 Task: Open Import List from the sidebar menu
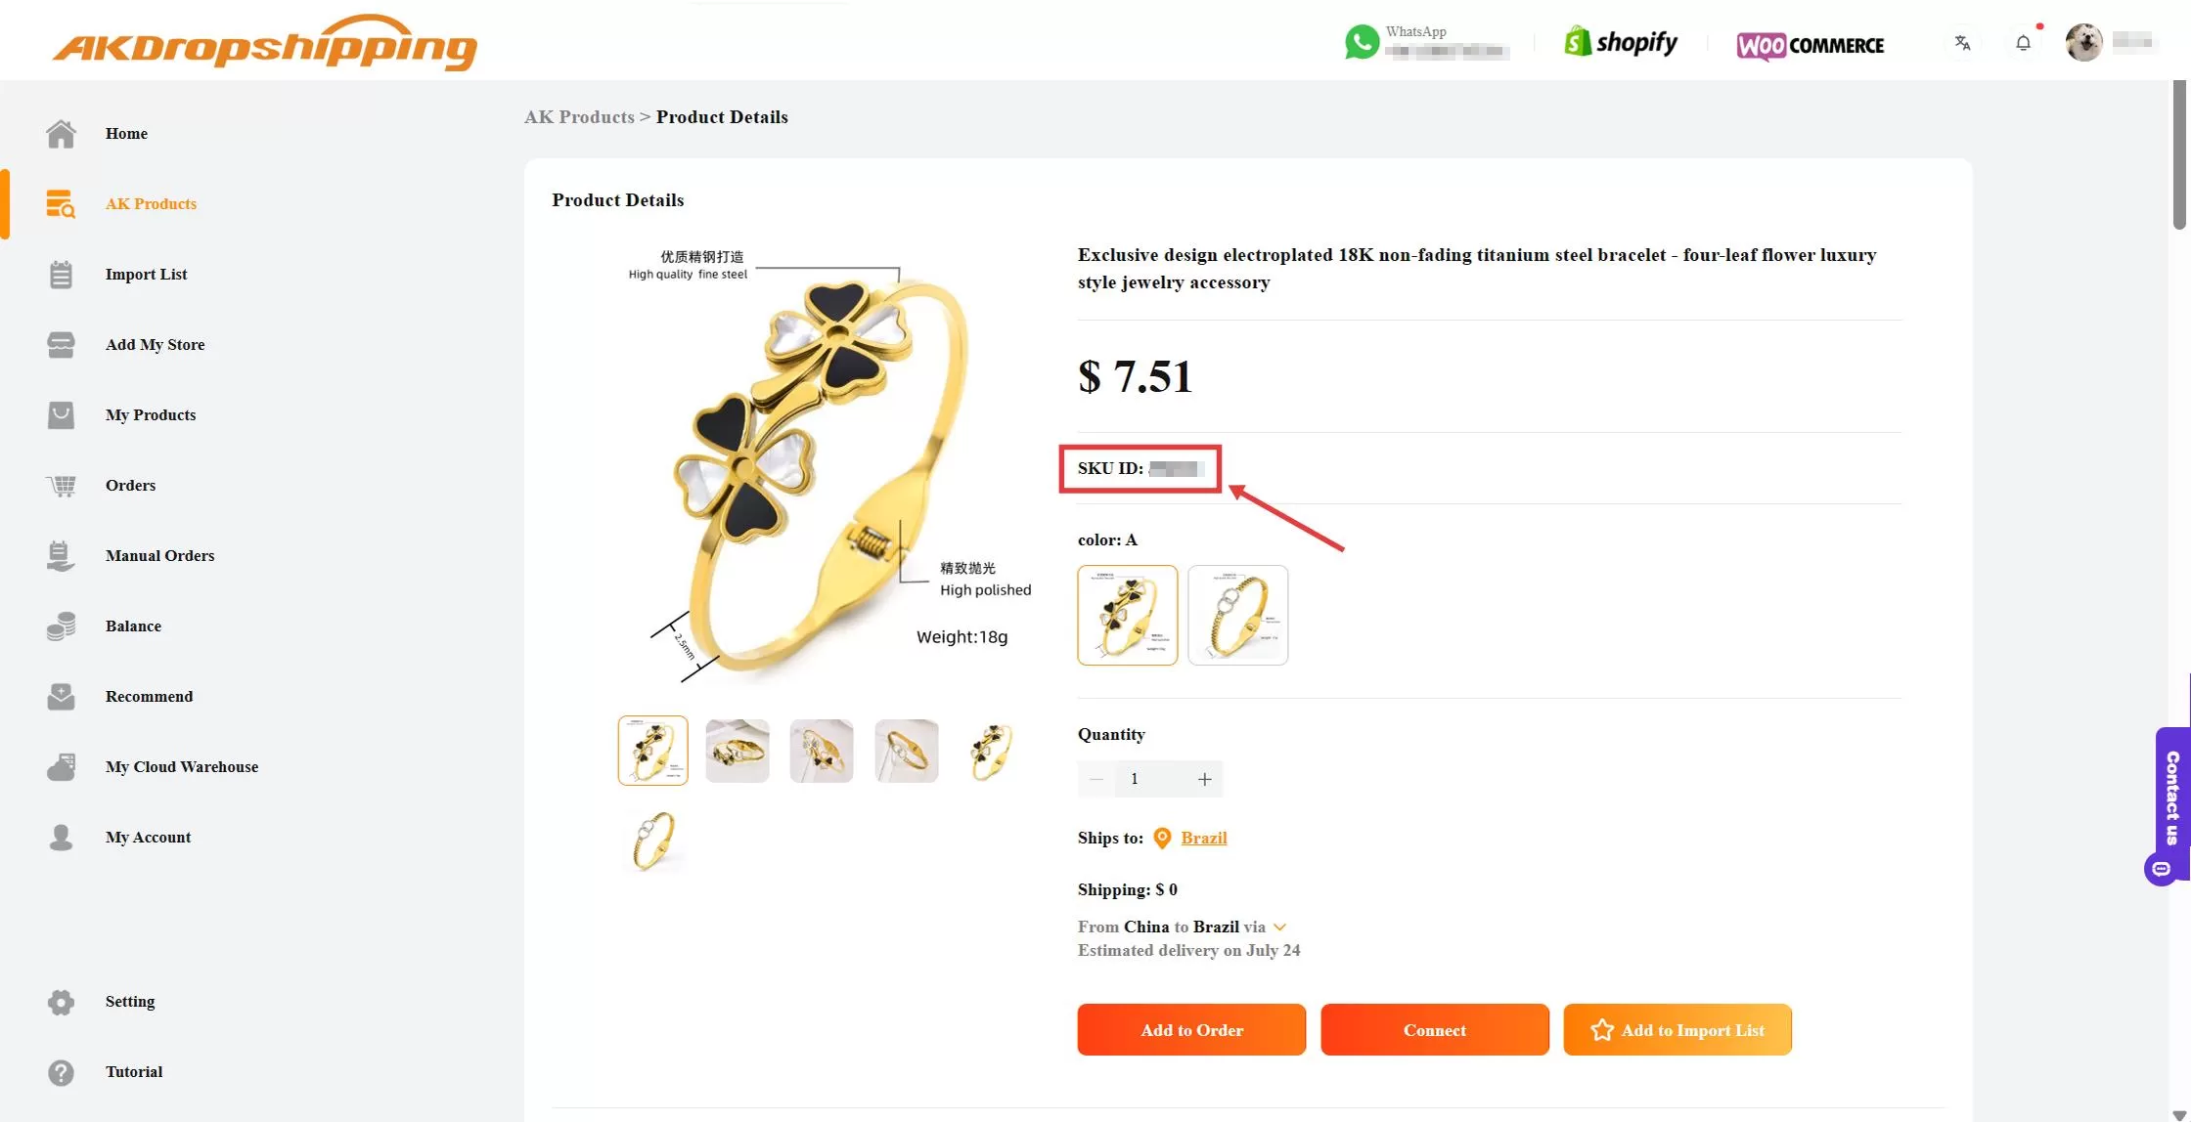click(146, 275)
